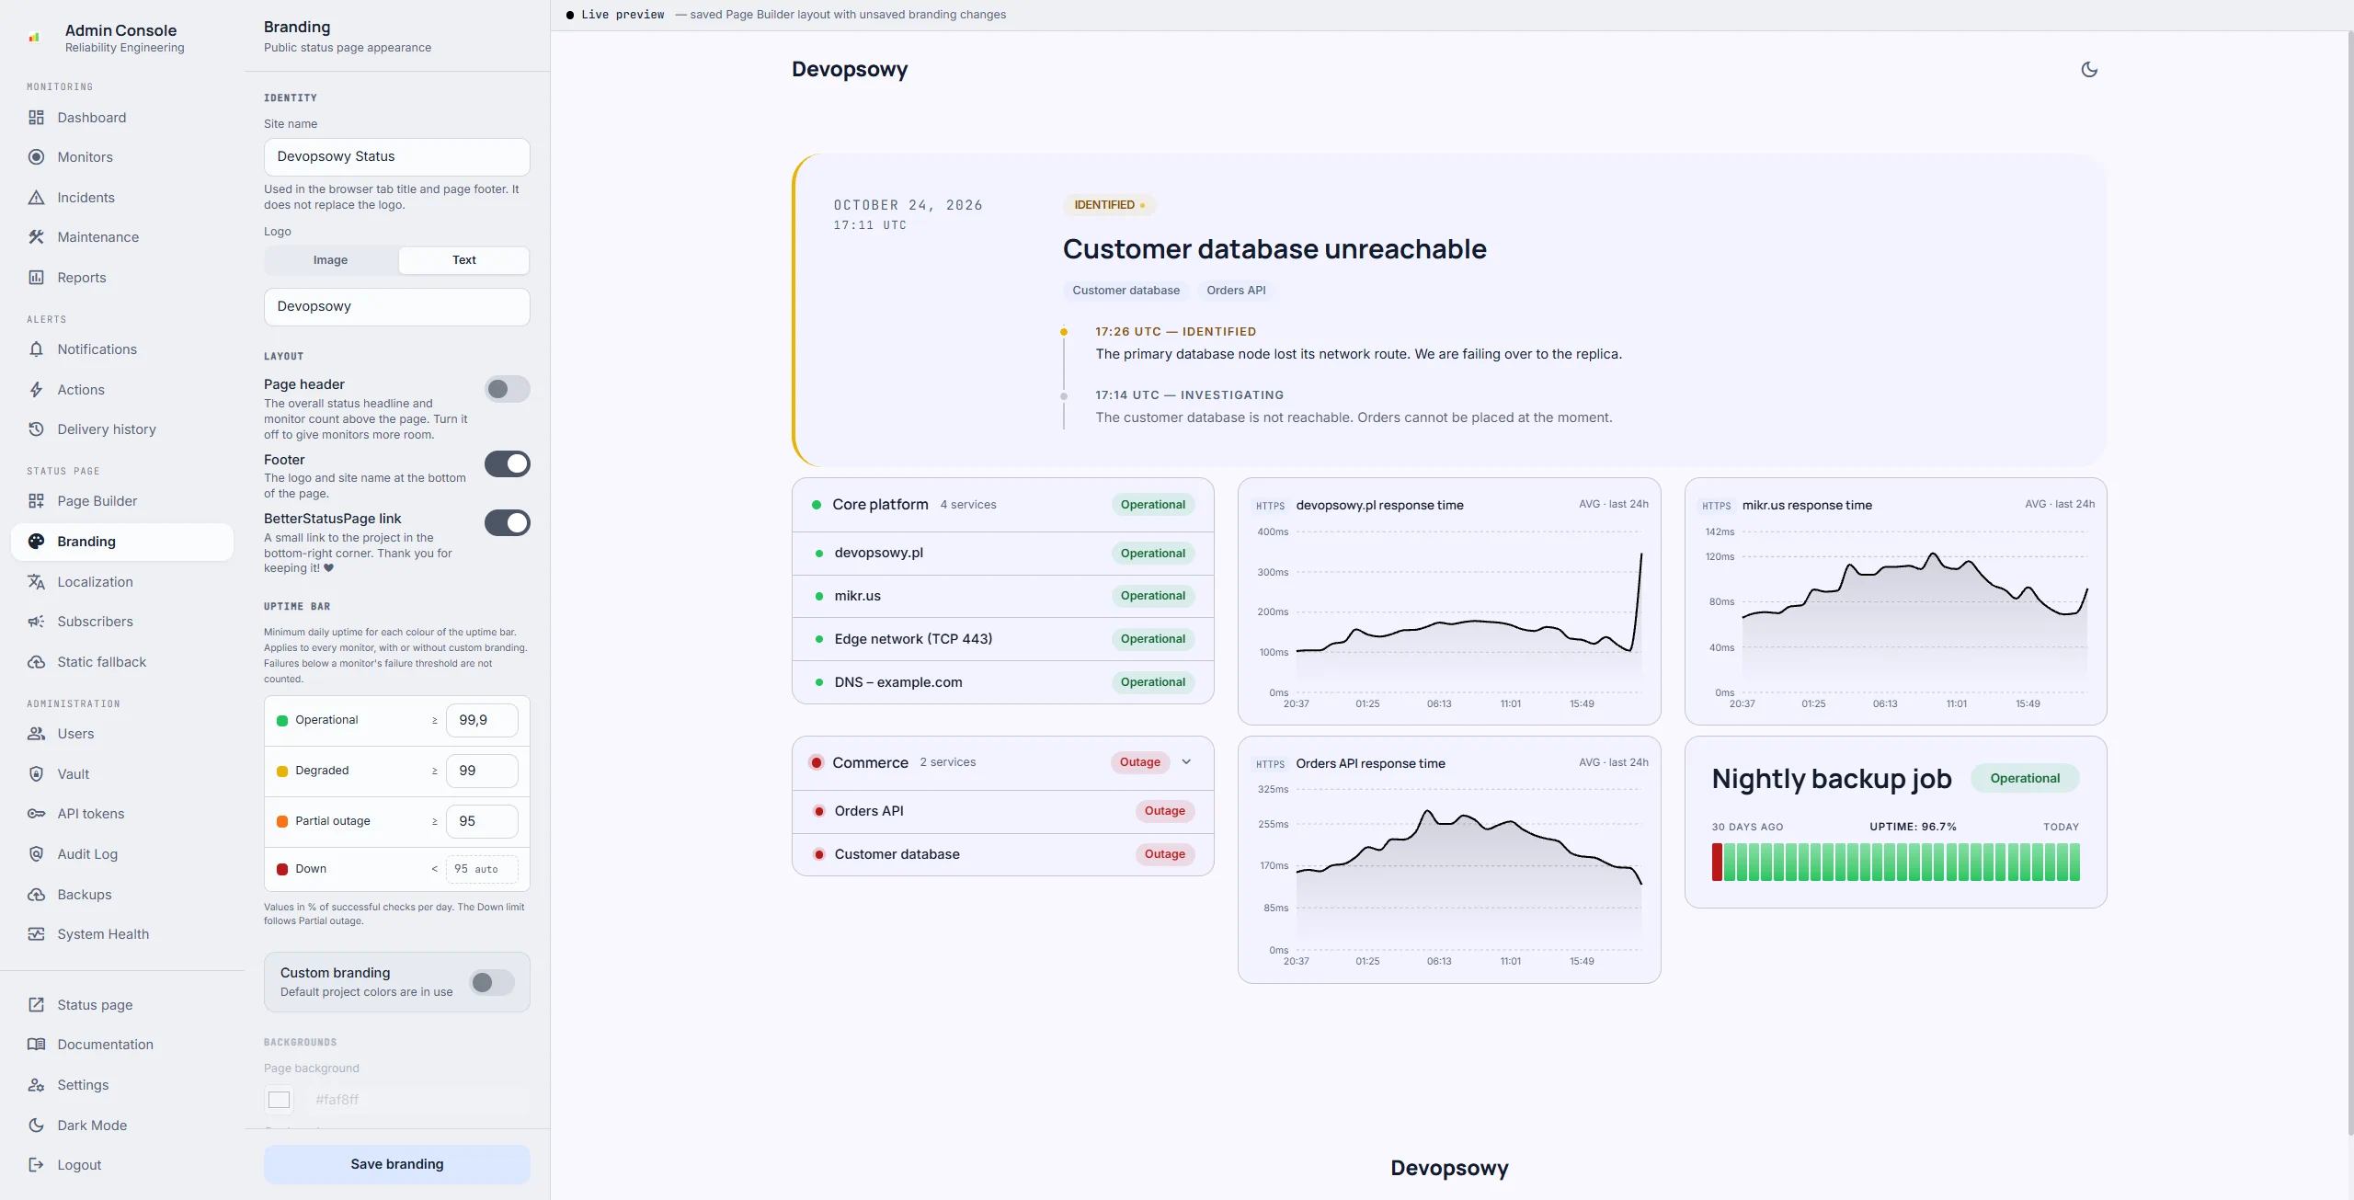
Task: Edit the Degraded threshold value 99
Action: [x=482, y=771]
